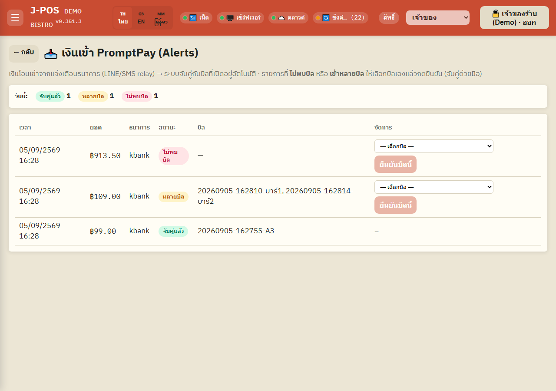Click the เจ้าของร้าน (Demo) logout button

pos(514,18)
